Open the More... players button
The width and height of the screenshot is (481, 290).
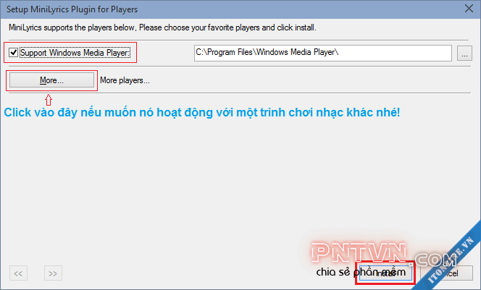(x=51, y=80)
